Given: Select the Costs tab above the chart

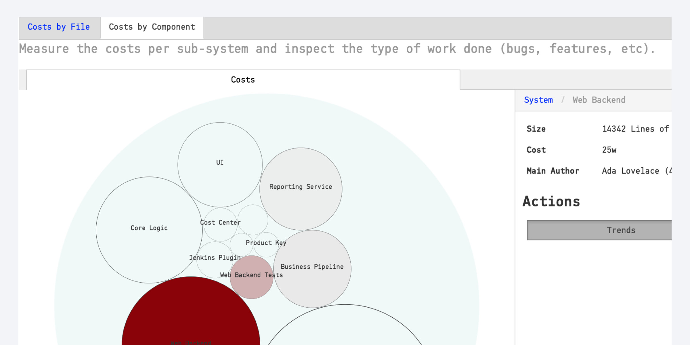Looking at the screenshot, I should (242, 80).
